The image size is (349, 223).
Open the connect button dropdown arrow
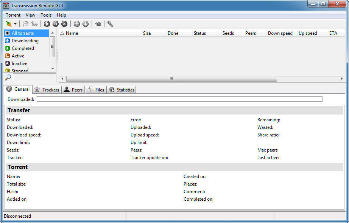pyautogui.click(x=15, y=24)
